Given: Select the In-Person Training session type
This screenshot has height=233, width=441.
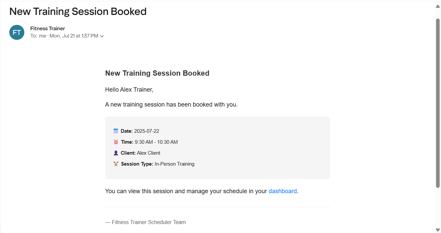Looking at the screenshot, I should click(174, 164).
